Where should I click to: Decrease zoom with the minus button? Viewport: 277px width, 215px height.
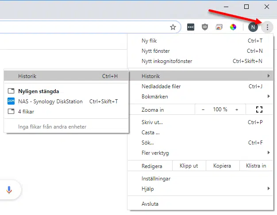(203, 109)
